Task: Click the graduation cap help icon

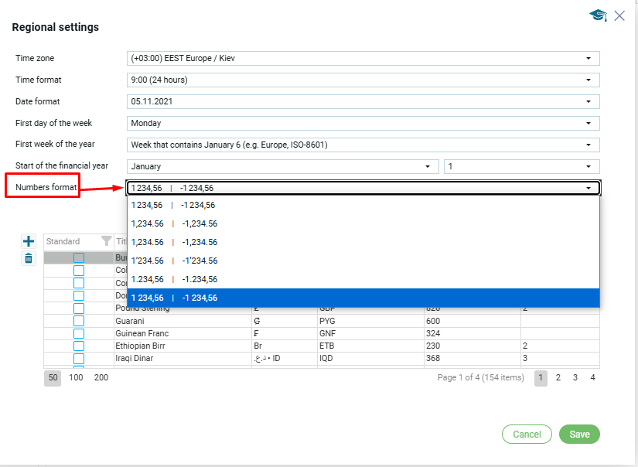Action: point(598,15)
